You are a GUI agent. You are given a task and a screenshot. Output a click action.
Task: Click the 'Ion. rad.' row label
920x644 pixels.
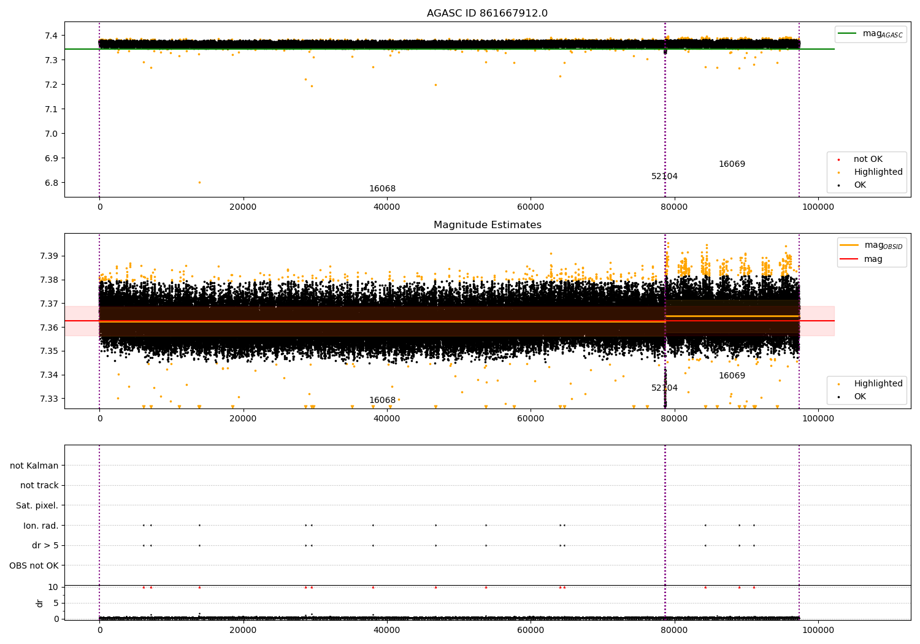coord(41,526)
